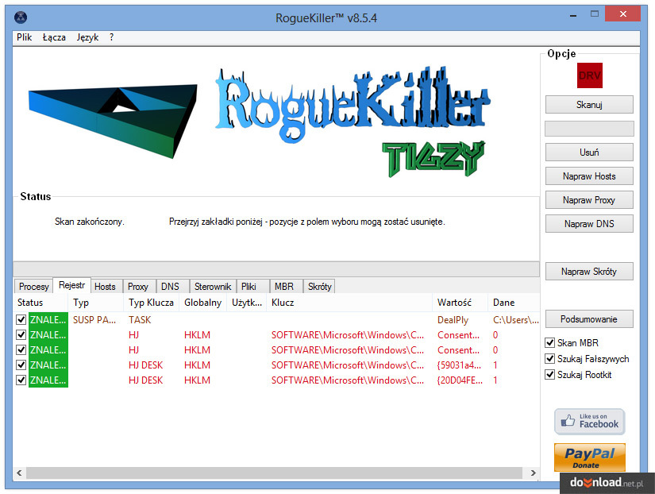Select the {59031a4... value cell
The width and height of the screenshot is (655, 494).
(459, 365)
